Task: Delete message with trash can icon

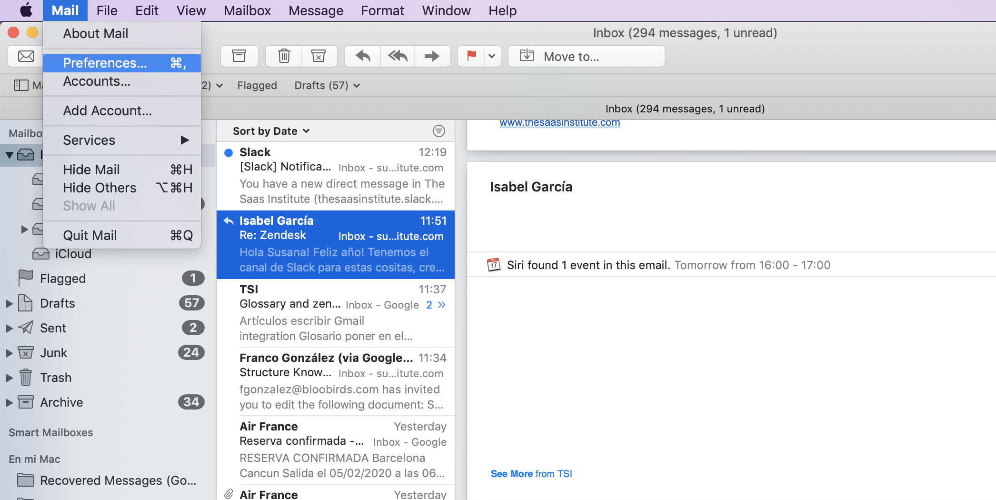Action: (x=284, y=56)
